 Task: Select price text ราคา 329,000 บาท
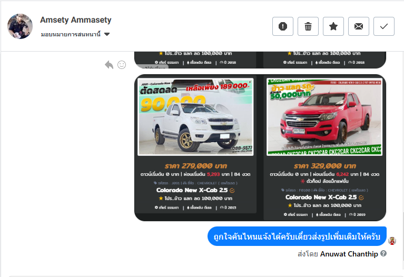click(324, 166)
